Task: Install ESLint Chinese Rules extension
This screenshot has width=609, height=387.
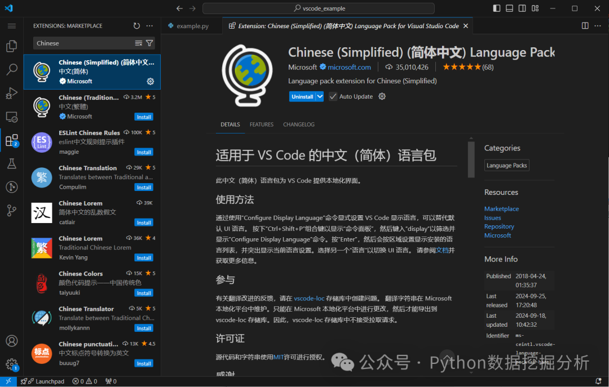Action: [x=144, y=152]
